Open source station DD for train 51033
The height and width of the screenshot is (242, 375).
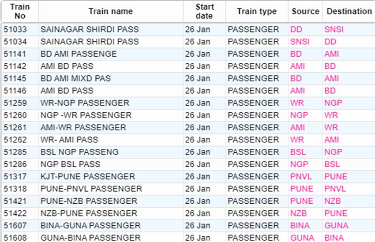296,29
